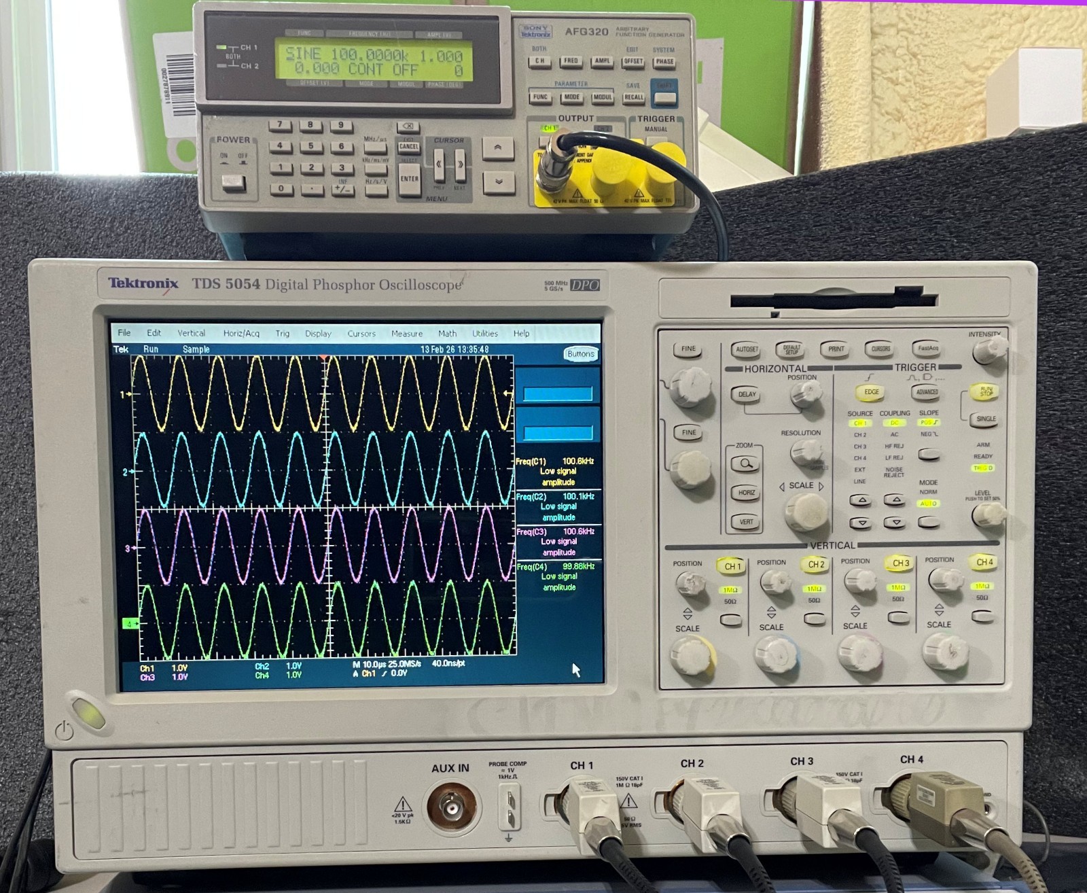Push CH 2 termination 1MΩ/50Ω button
The width and height of the screenshot is (1087, 893).
click(x=815, y=618)
